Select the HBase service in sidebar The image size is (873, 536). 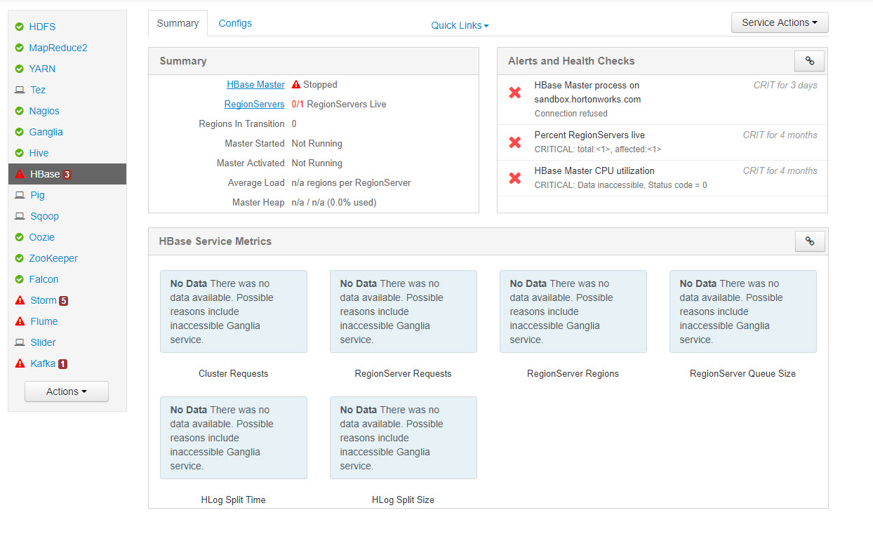67,174
